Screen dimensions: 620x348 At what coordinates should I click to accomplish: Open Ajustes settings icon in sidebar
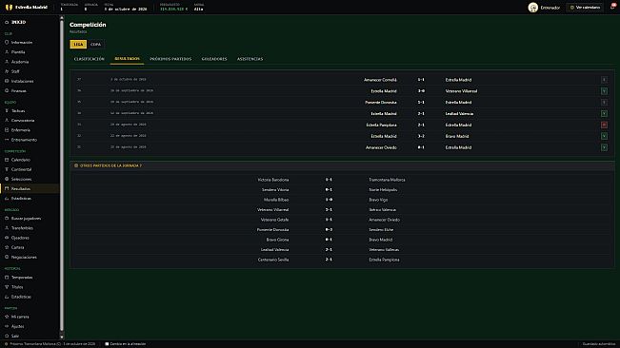pos(7,326)
